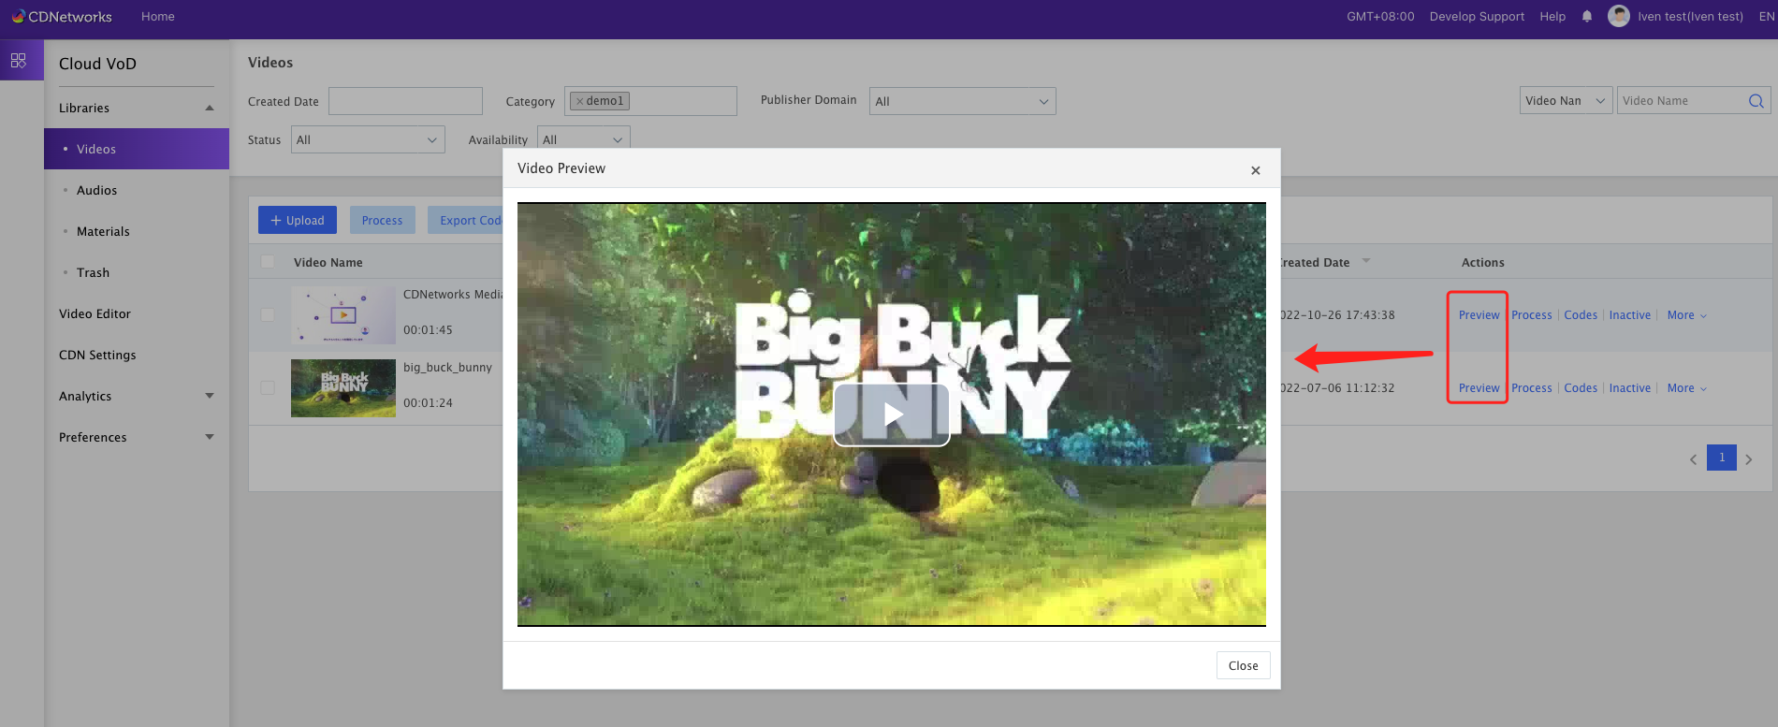Screen dimensions: 1778x727
Task: Click the GMT+08:00 timezone label
Action: click(x=1380, y=16)
